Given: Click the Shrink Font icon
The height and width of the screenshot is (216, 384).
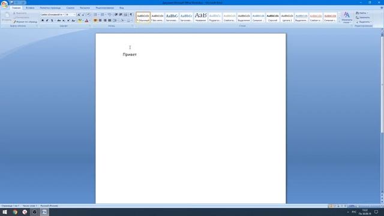Looking at the screenshot, I should point(83,14).
